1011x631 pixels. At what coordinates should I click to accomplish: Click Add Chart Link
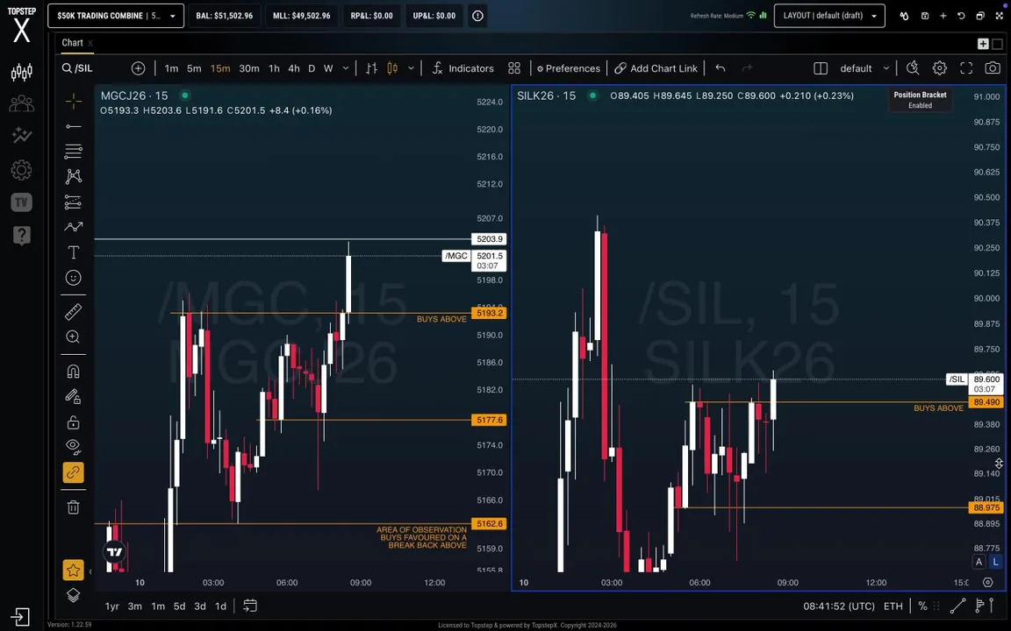coord(656,68)
